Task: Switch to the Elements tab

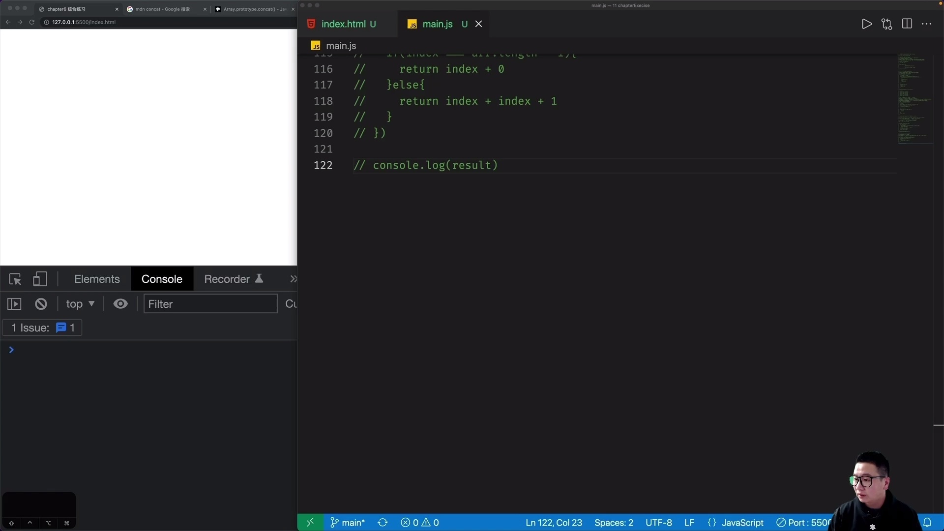Action: click(97, 279)
